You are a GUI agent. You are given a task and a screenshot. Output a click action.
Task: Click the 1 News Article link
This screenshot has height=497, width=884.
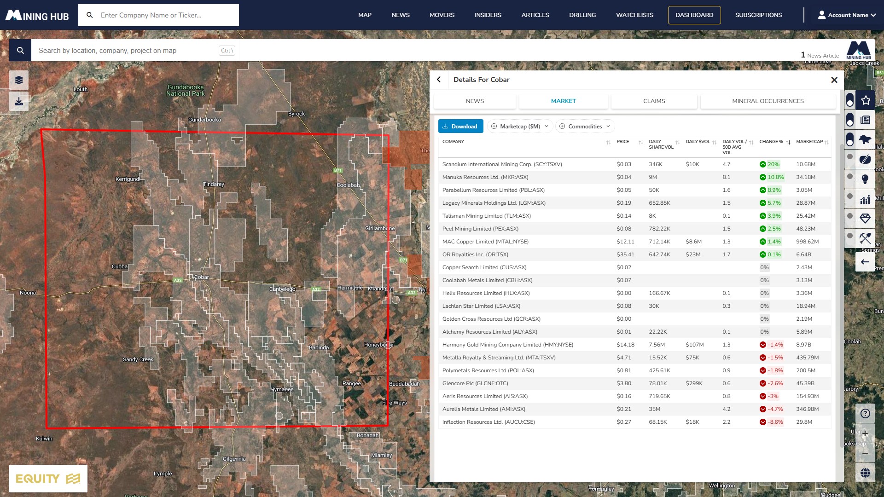pos(820,55)
